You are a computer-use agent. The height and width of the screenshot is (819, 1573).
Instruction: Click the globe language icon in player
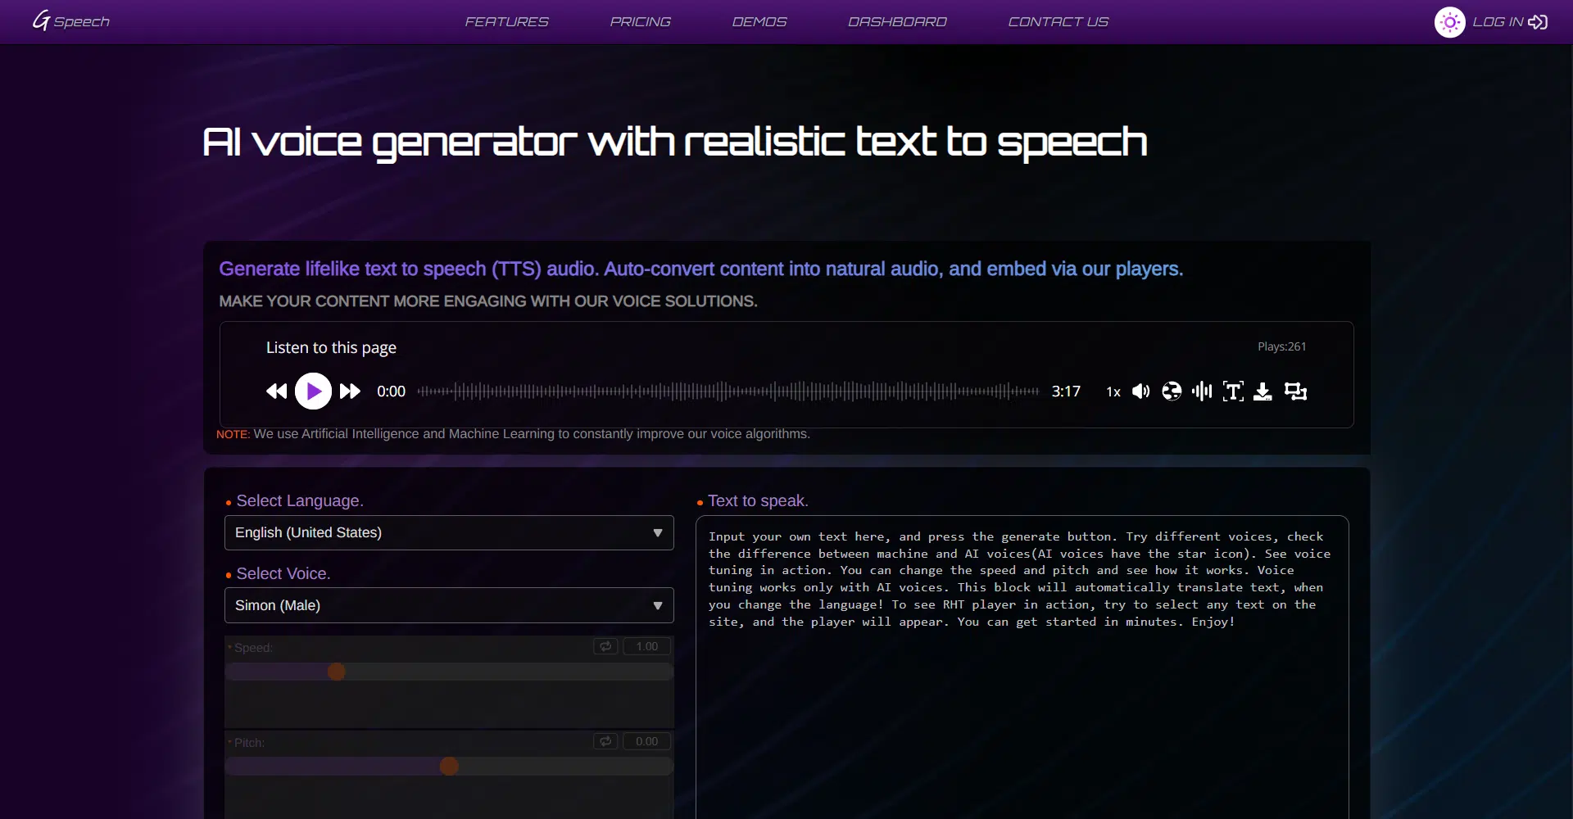(1172, 391)
